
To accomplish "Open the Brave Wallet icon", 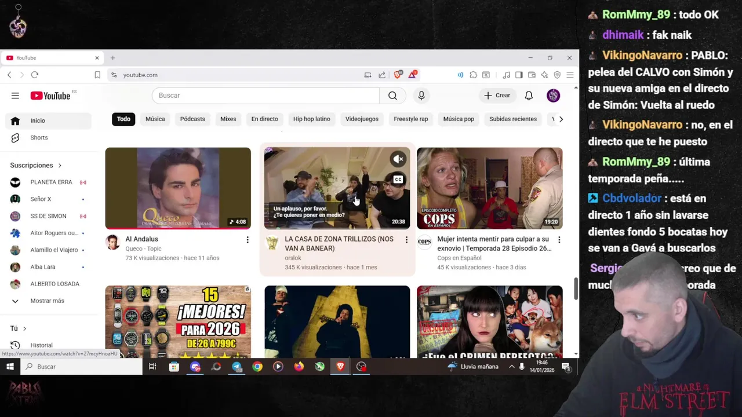I will click(532, 75).
